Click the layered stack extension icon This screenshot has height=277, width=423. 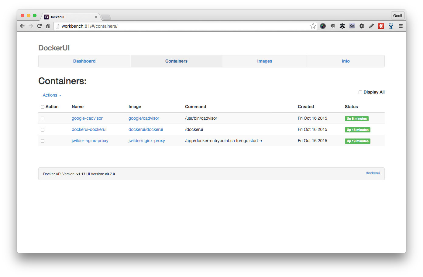click(342, 26)
